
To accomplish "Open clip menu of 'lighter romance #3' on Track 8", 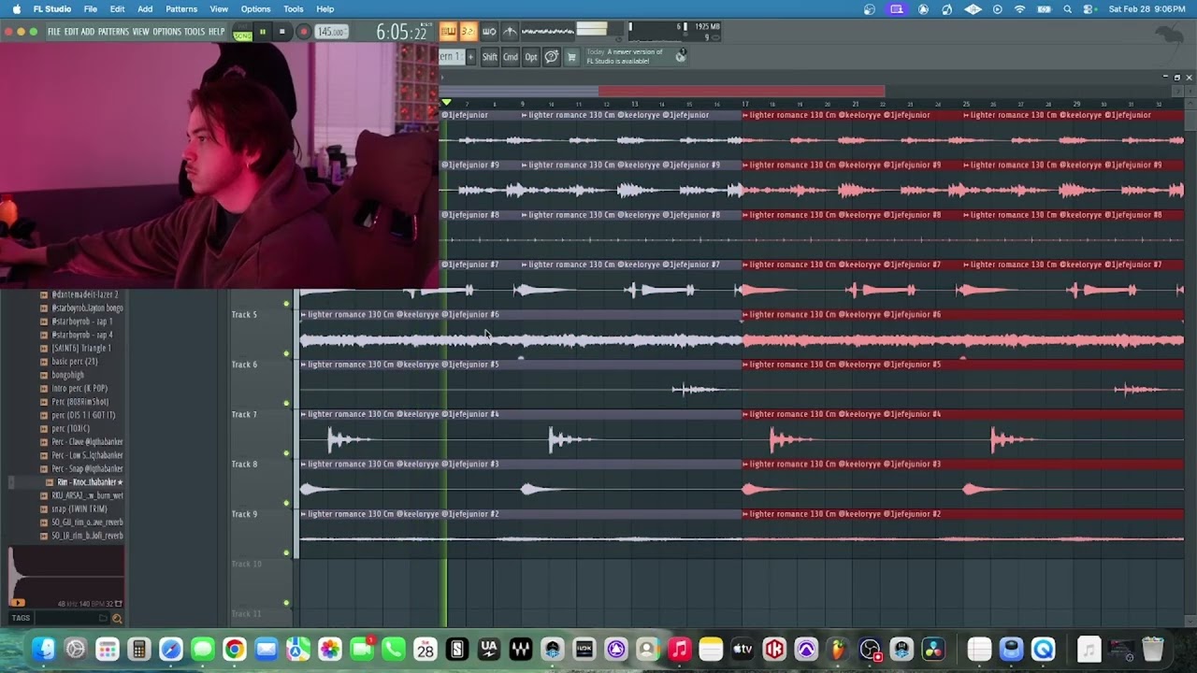I will click(x=303, y=465).
